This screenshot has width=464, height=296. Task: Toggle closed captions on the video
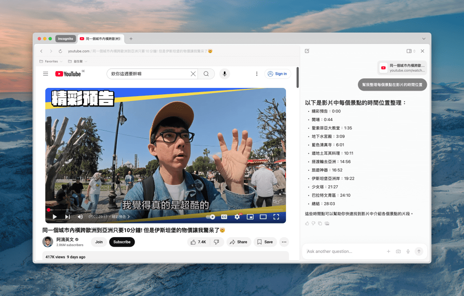tap(224, 217)
